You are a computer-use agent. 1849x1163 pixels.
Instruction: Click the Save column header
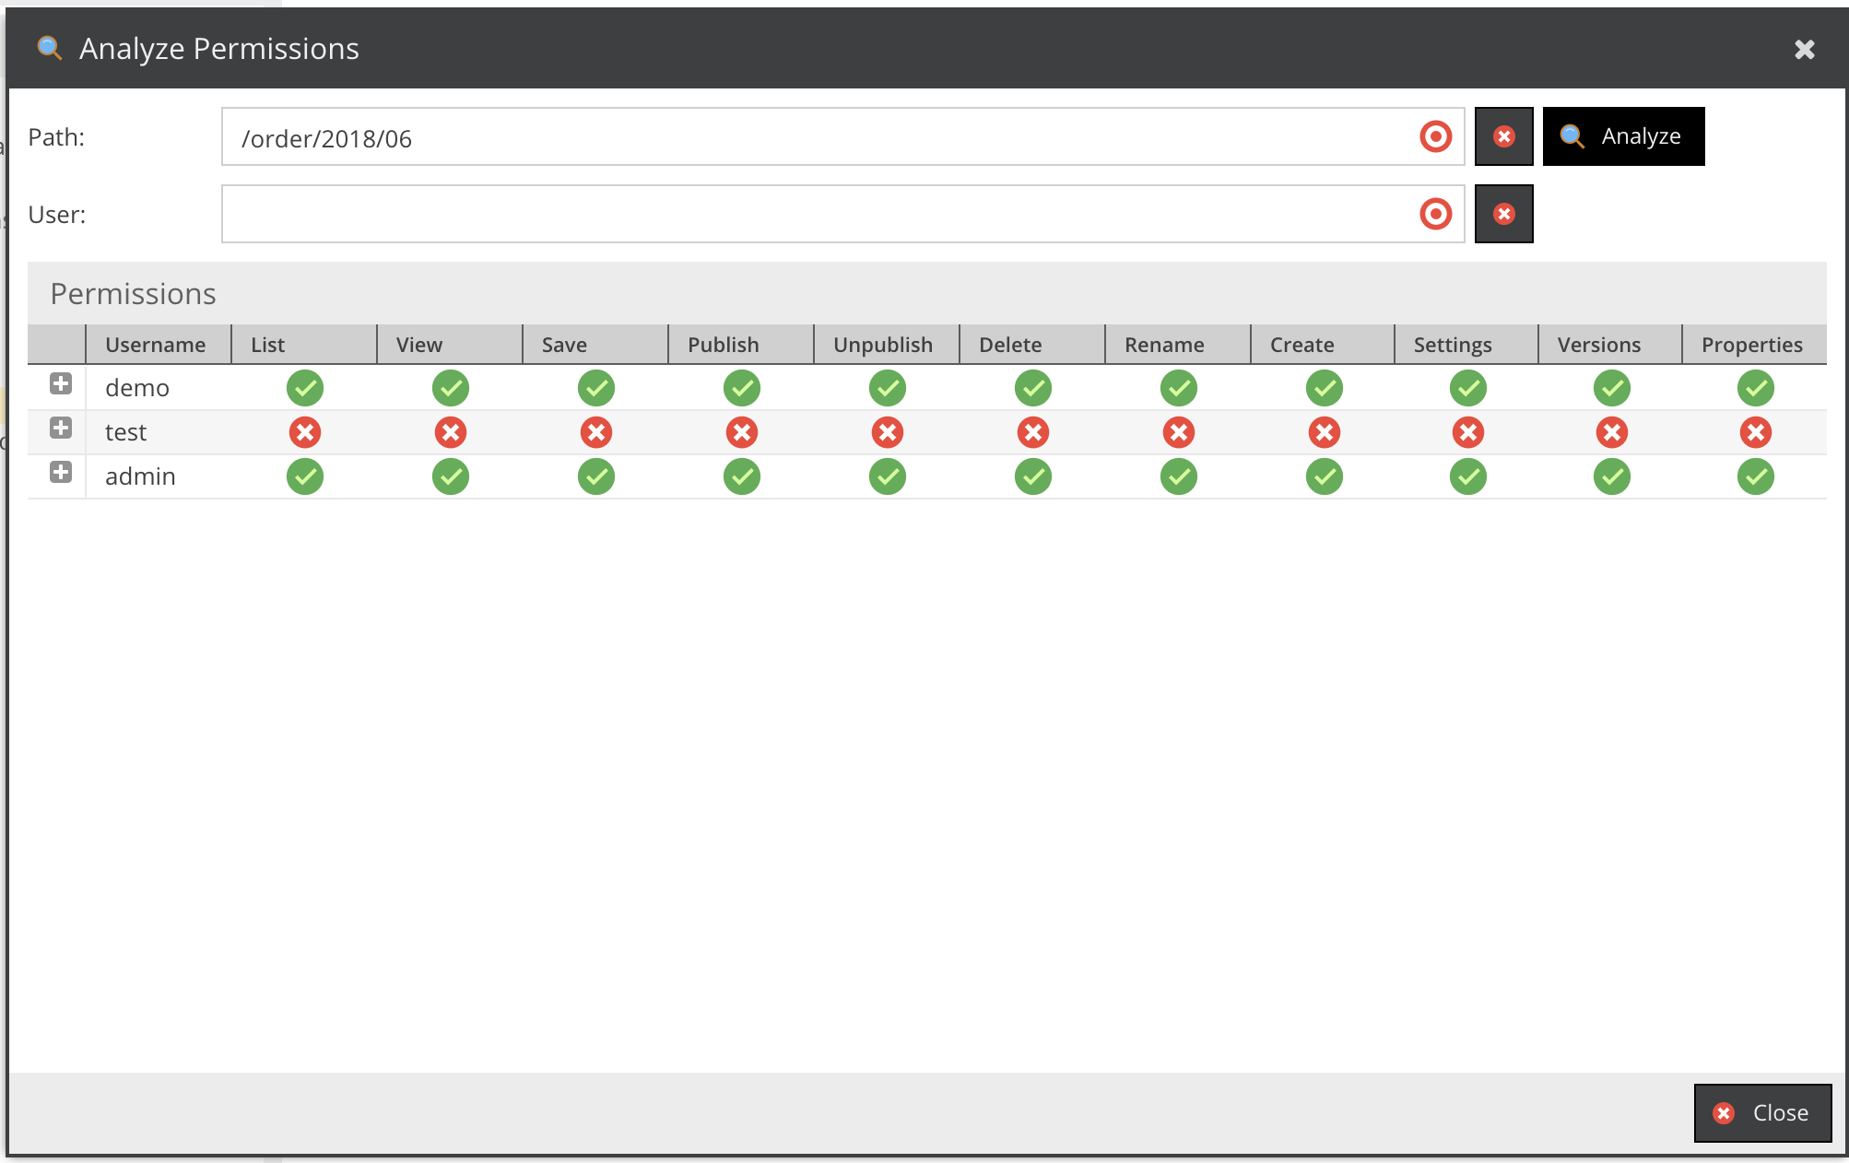click(595, 345)
